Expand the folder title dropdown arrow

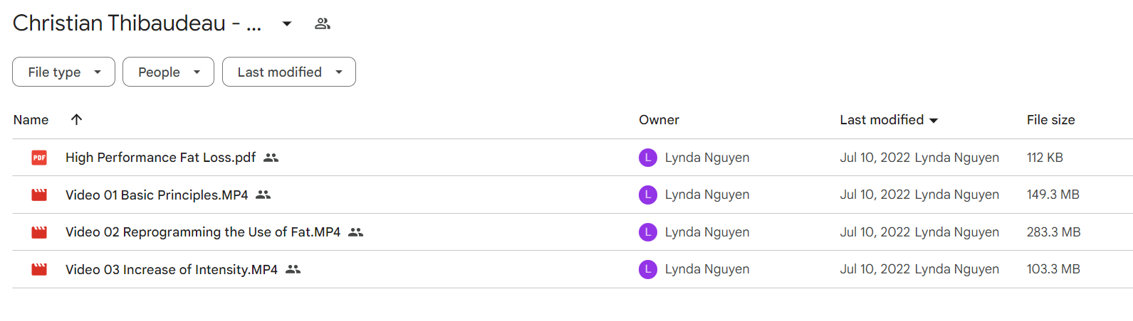point(287,23)
